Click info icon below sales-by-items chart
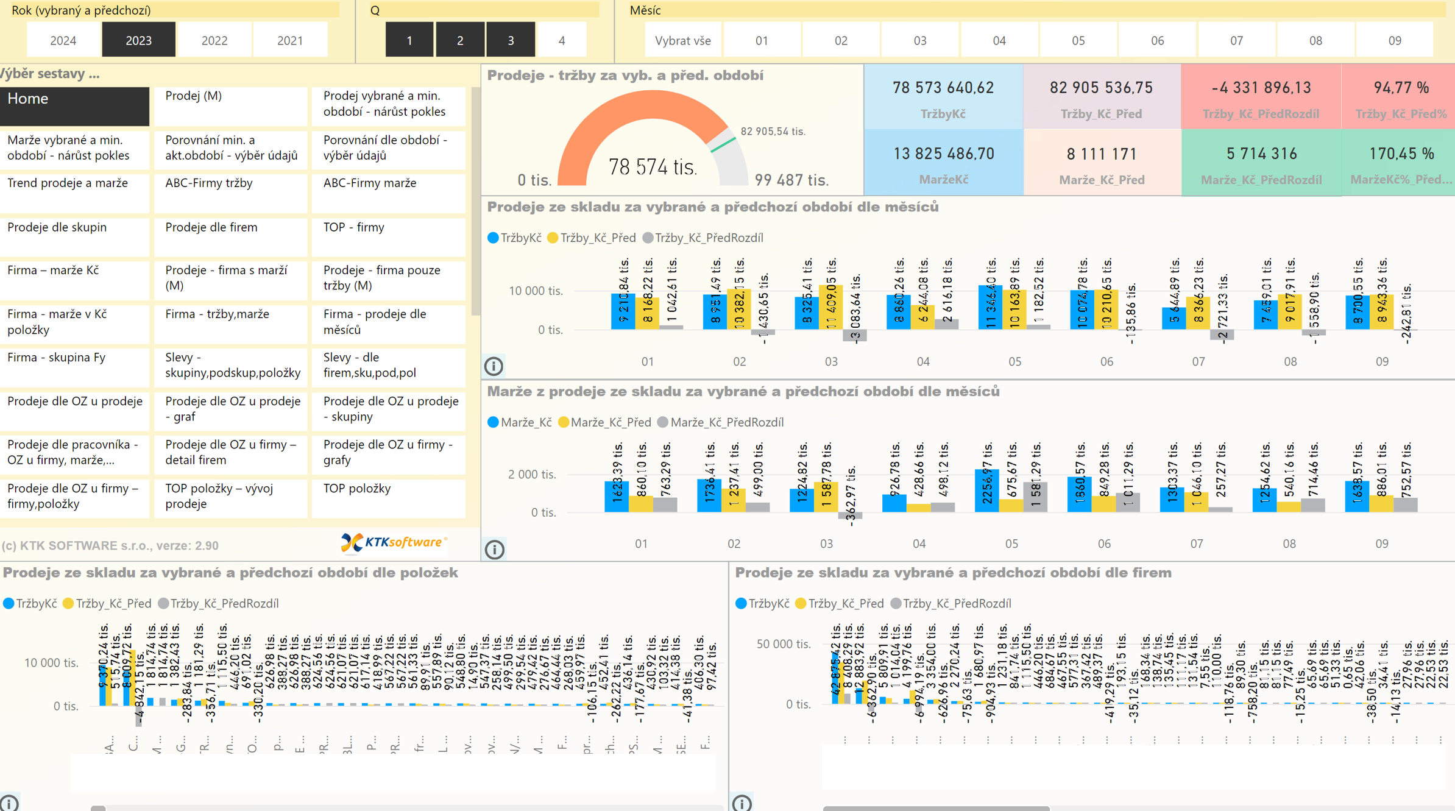 (x=9, y=803)
